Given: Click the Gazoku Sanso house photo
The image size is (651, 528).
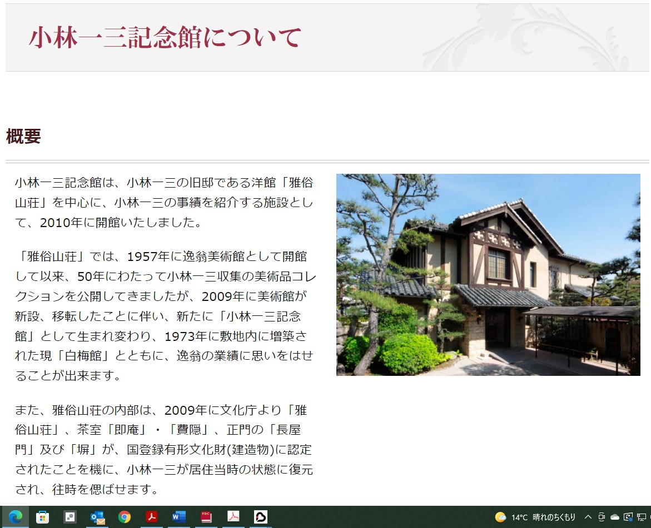Looking at the screenshot, I should click(488, 275).
